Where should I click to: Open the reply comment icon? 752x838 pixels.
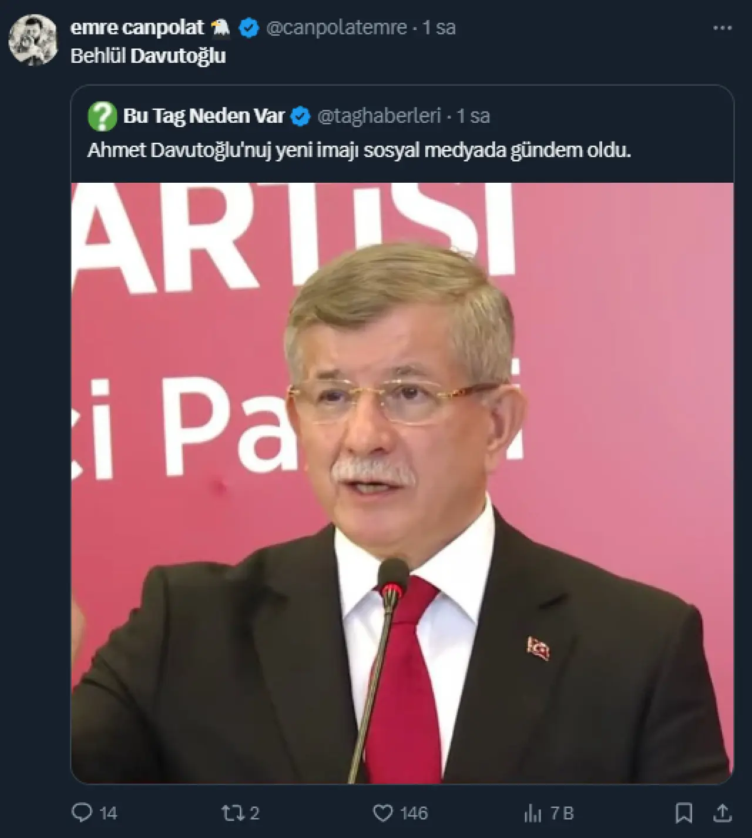tap(82, 813)
